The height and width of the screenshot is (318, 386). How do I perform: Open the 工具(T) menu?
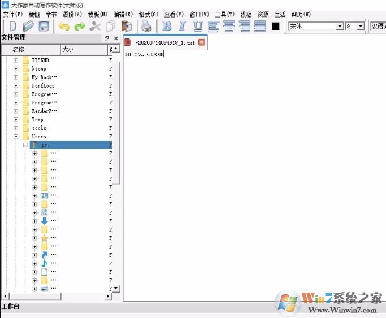(224, 14)
